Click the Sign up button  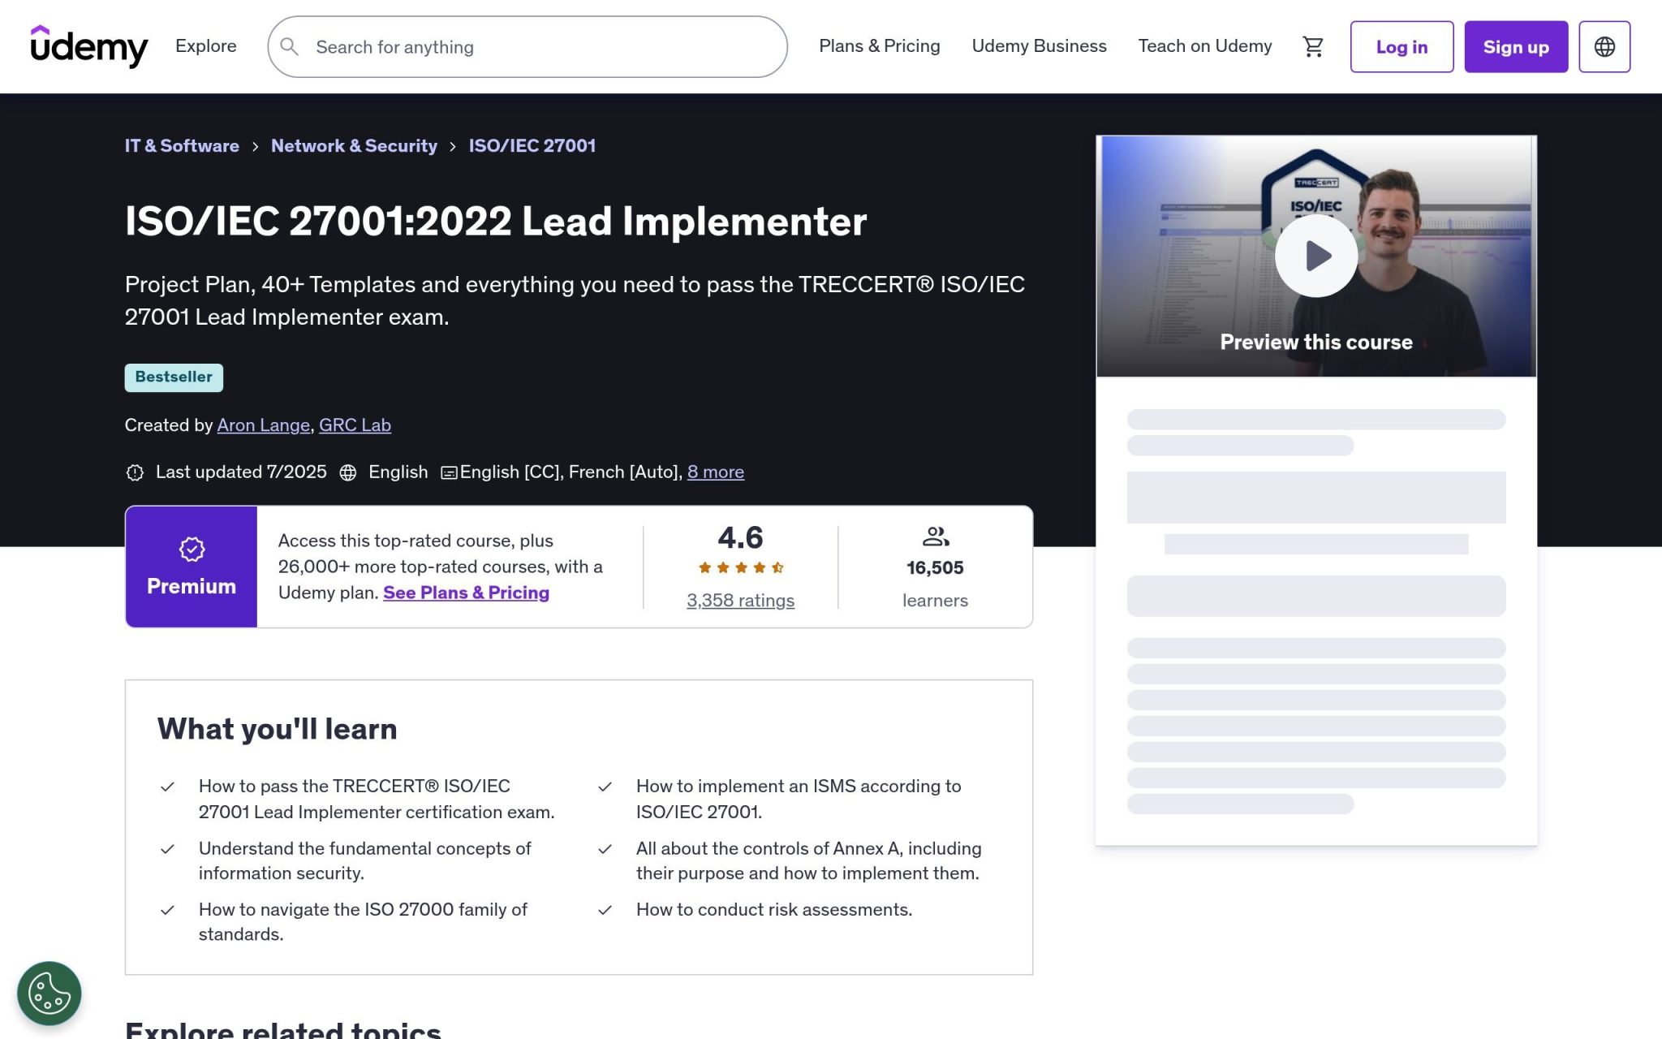point(1516,46)
